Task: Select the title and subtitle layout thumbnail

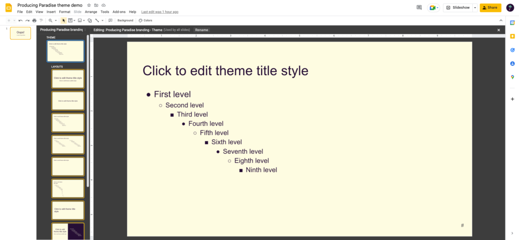Action: tap(68, 79)
